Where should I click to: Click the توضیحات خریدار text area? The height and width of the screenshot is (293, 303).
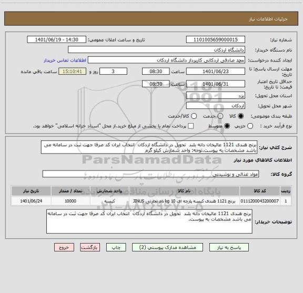coord(149,221)
